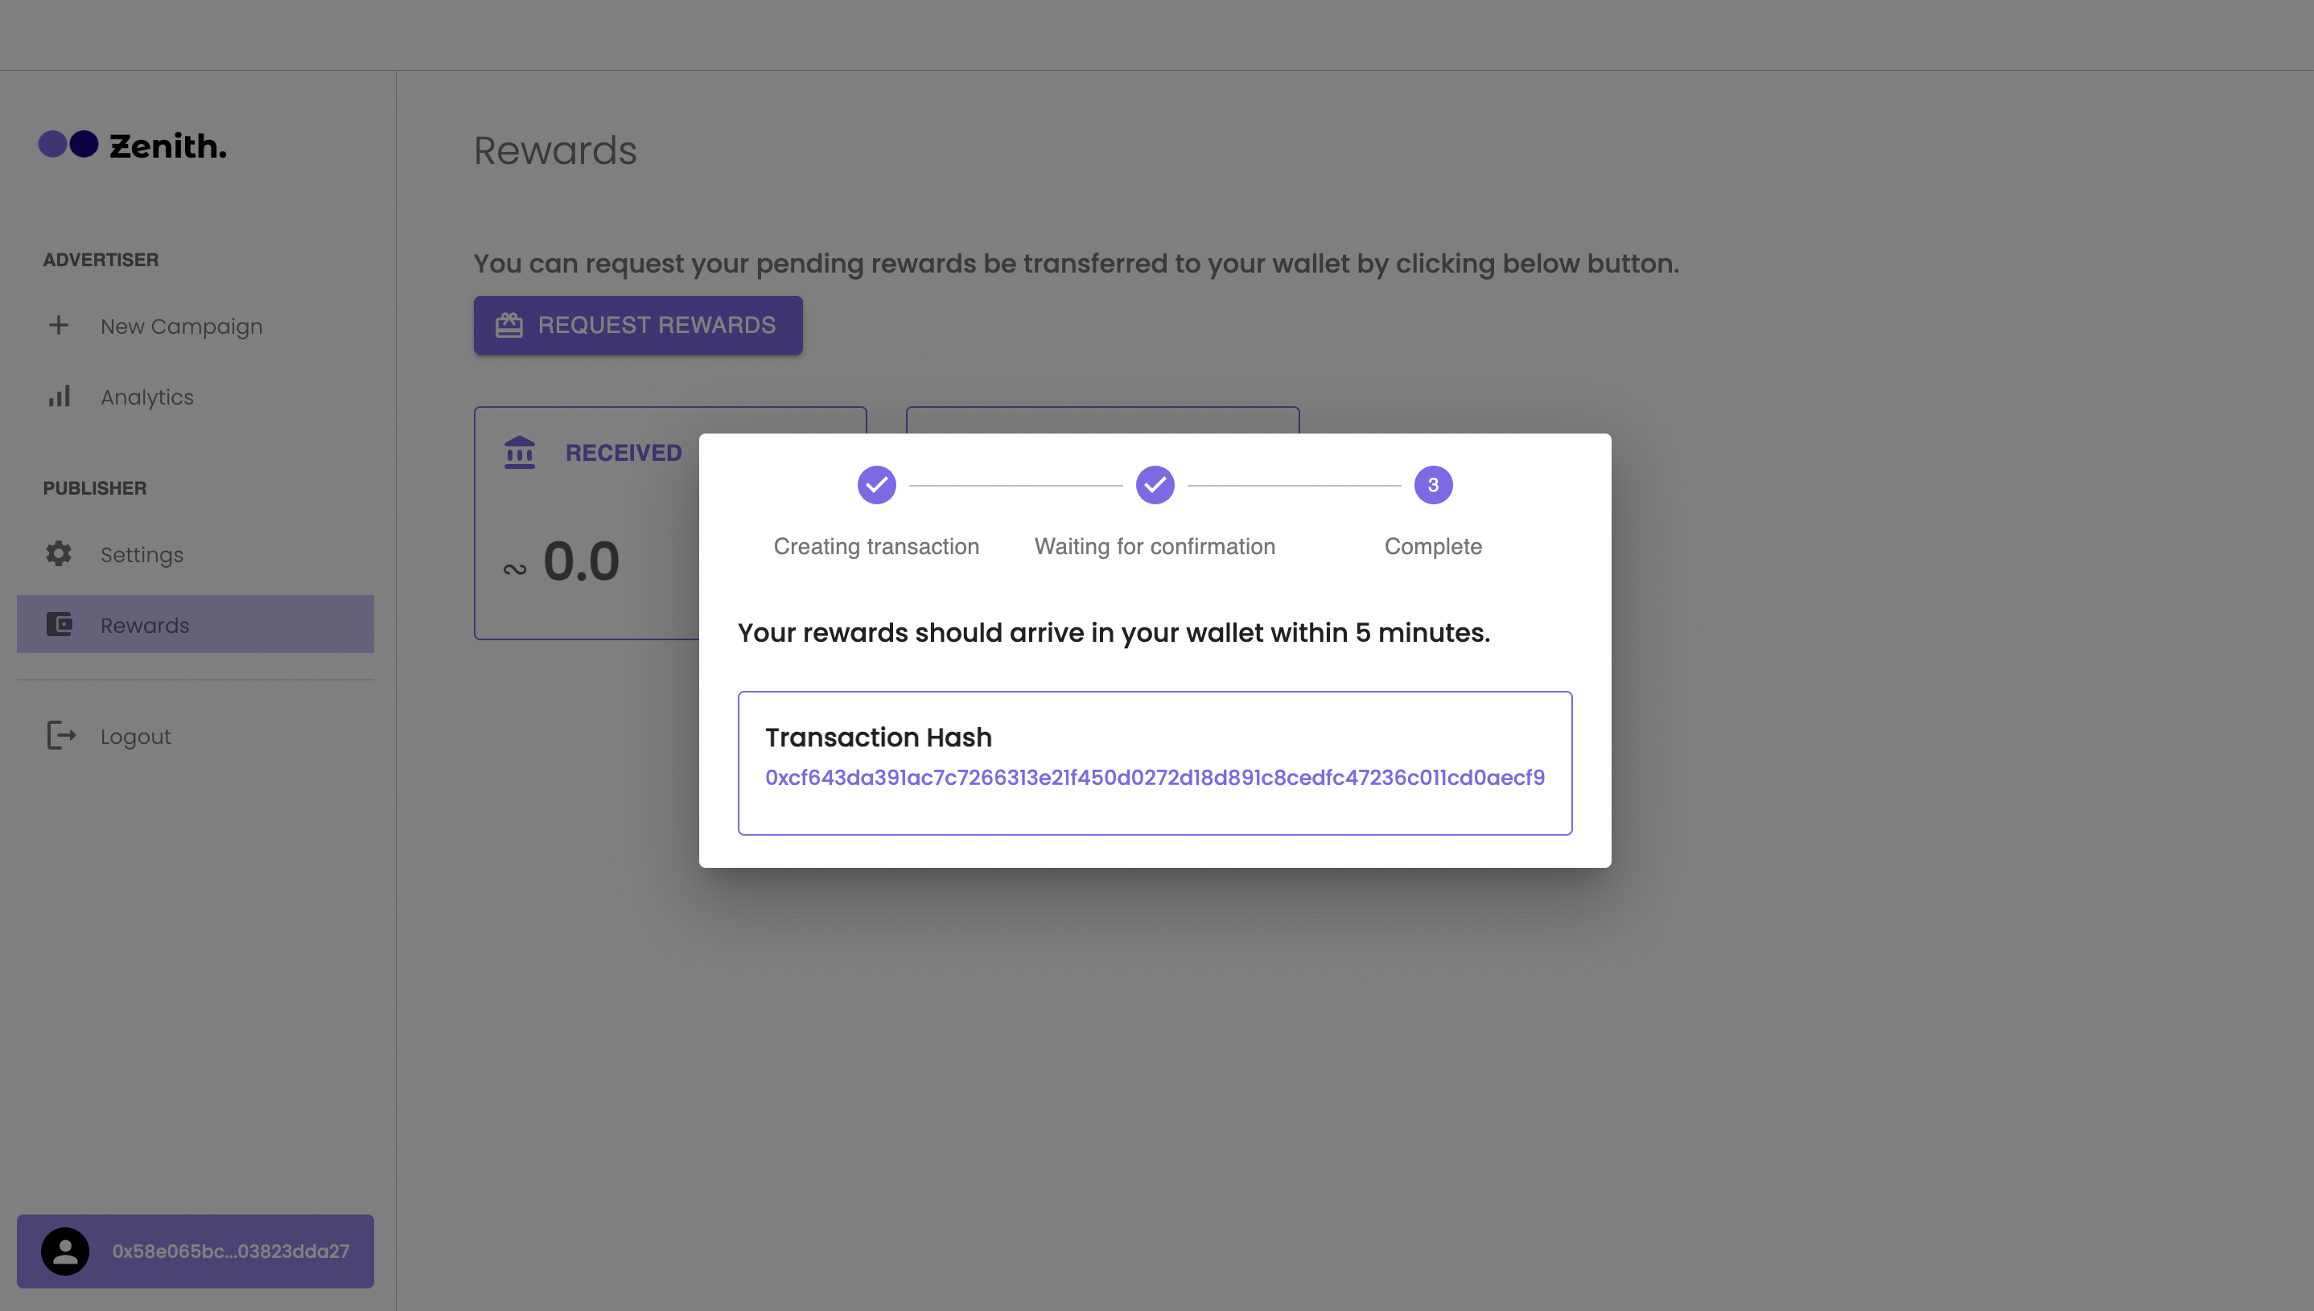Click the Rewards wallet icon in sidebar

(x=60, y=624)
